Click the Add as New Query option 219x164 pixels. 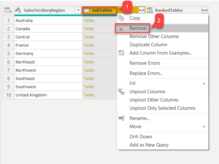coord(149,145)
